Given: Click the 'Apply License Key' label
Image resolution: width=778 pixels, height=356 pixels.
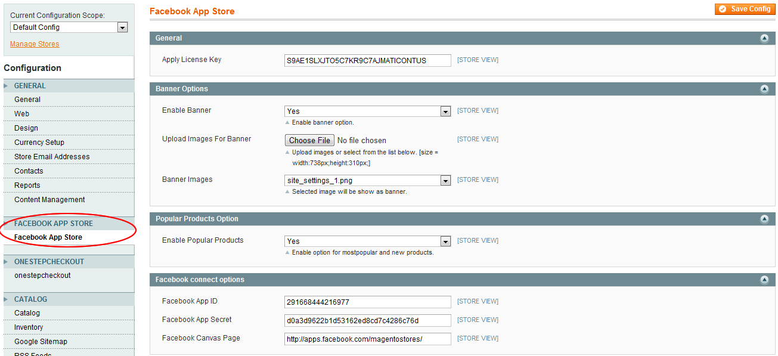Looking at the screenshot, I should click(191, 60).
